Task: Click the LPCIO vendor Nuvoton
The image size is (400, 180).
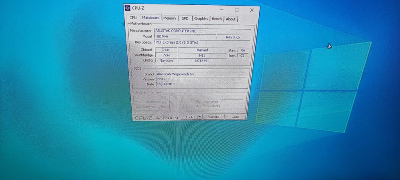Action: [x=166, y=61]
